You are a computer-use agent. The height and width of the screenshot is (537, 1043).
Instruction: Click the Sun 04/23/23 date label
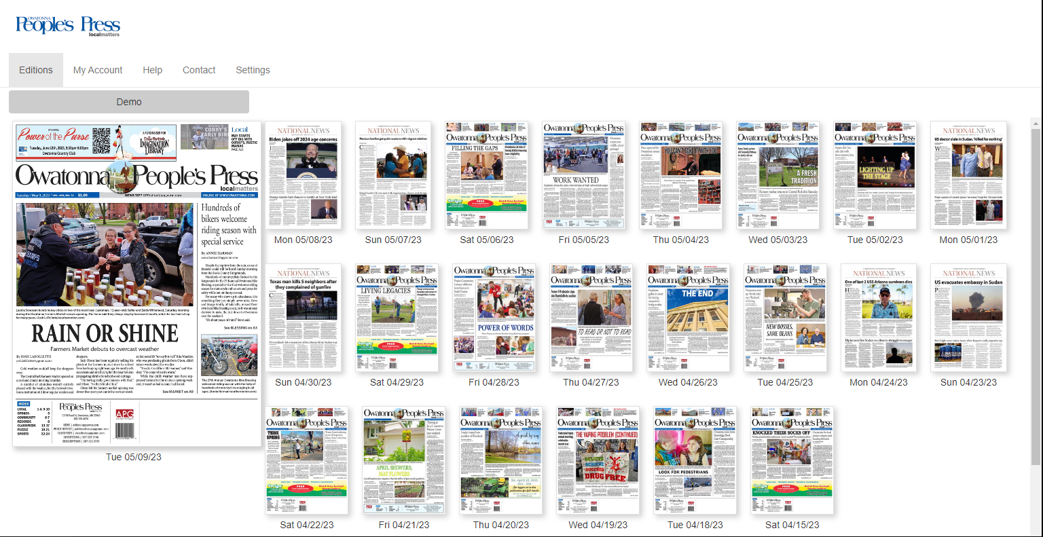pos(968,382)
